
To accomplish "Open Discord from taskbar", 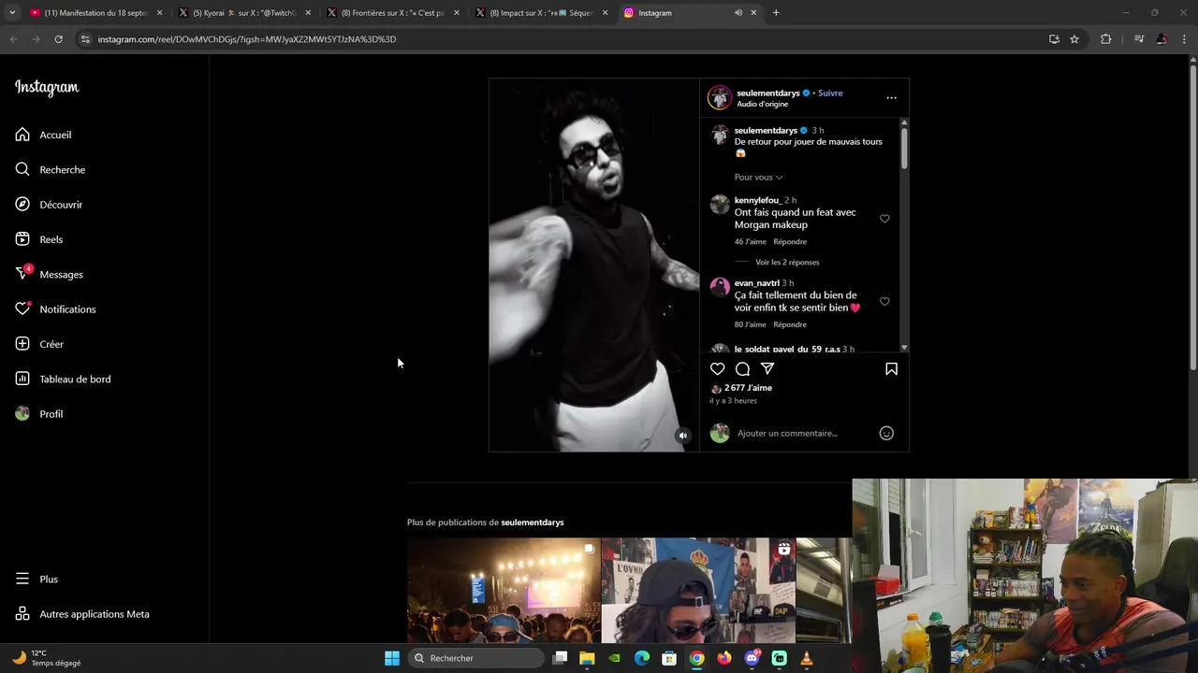I will [x=752, y=658].
